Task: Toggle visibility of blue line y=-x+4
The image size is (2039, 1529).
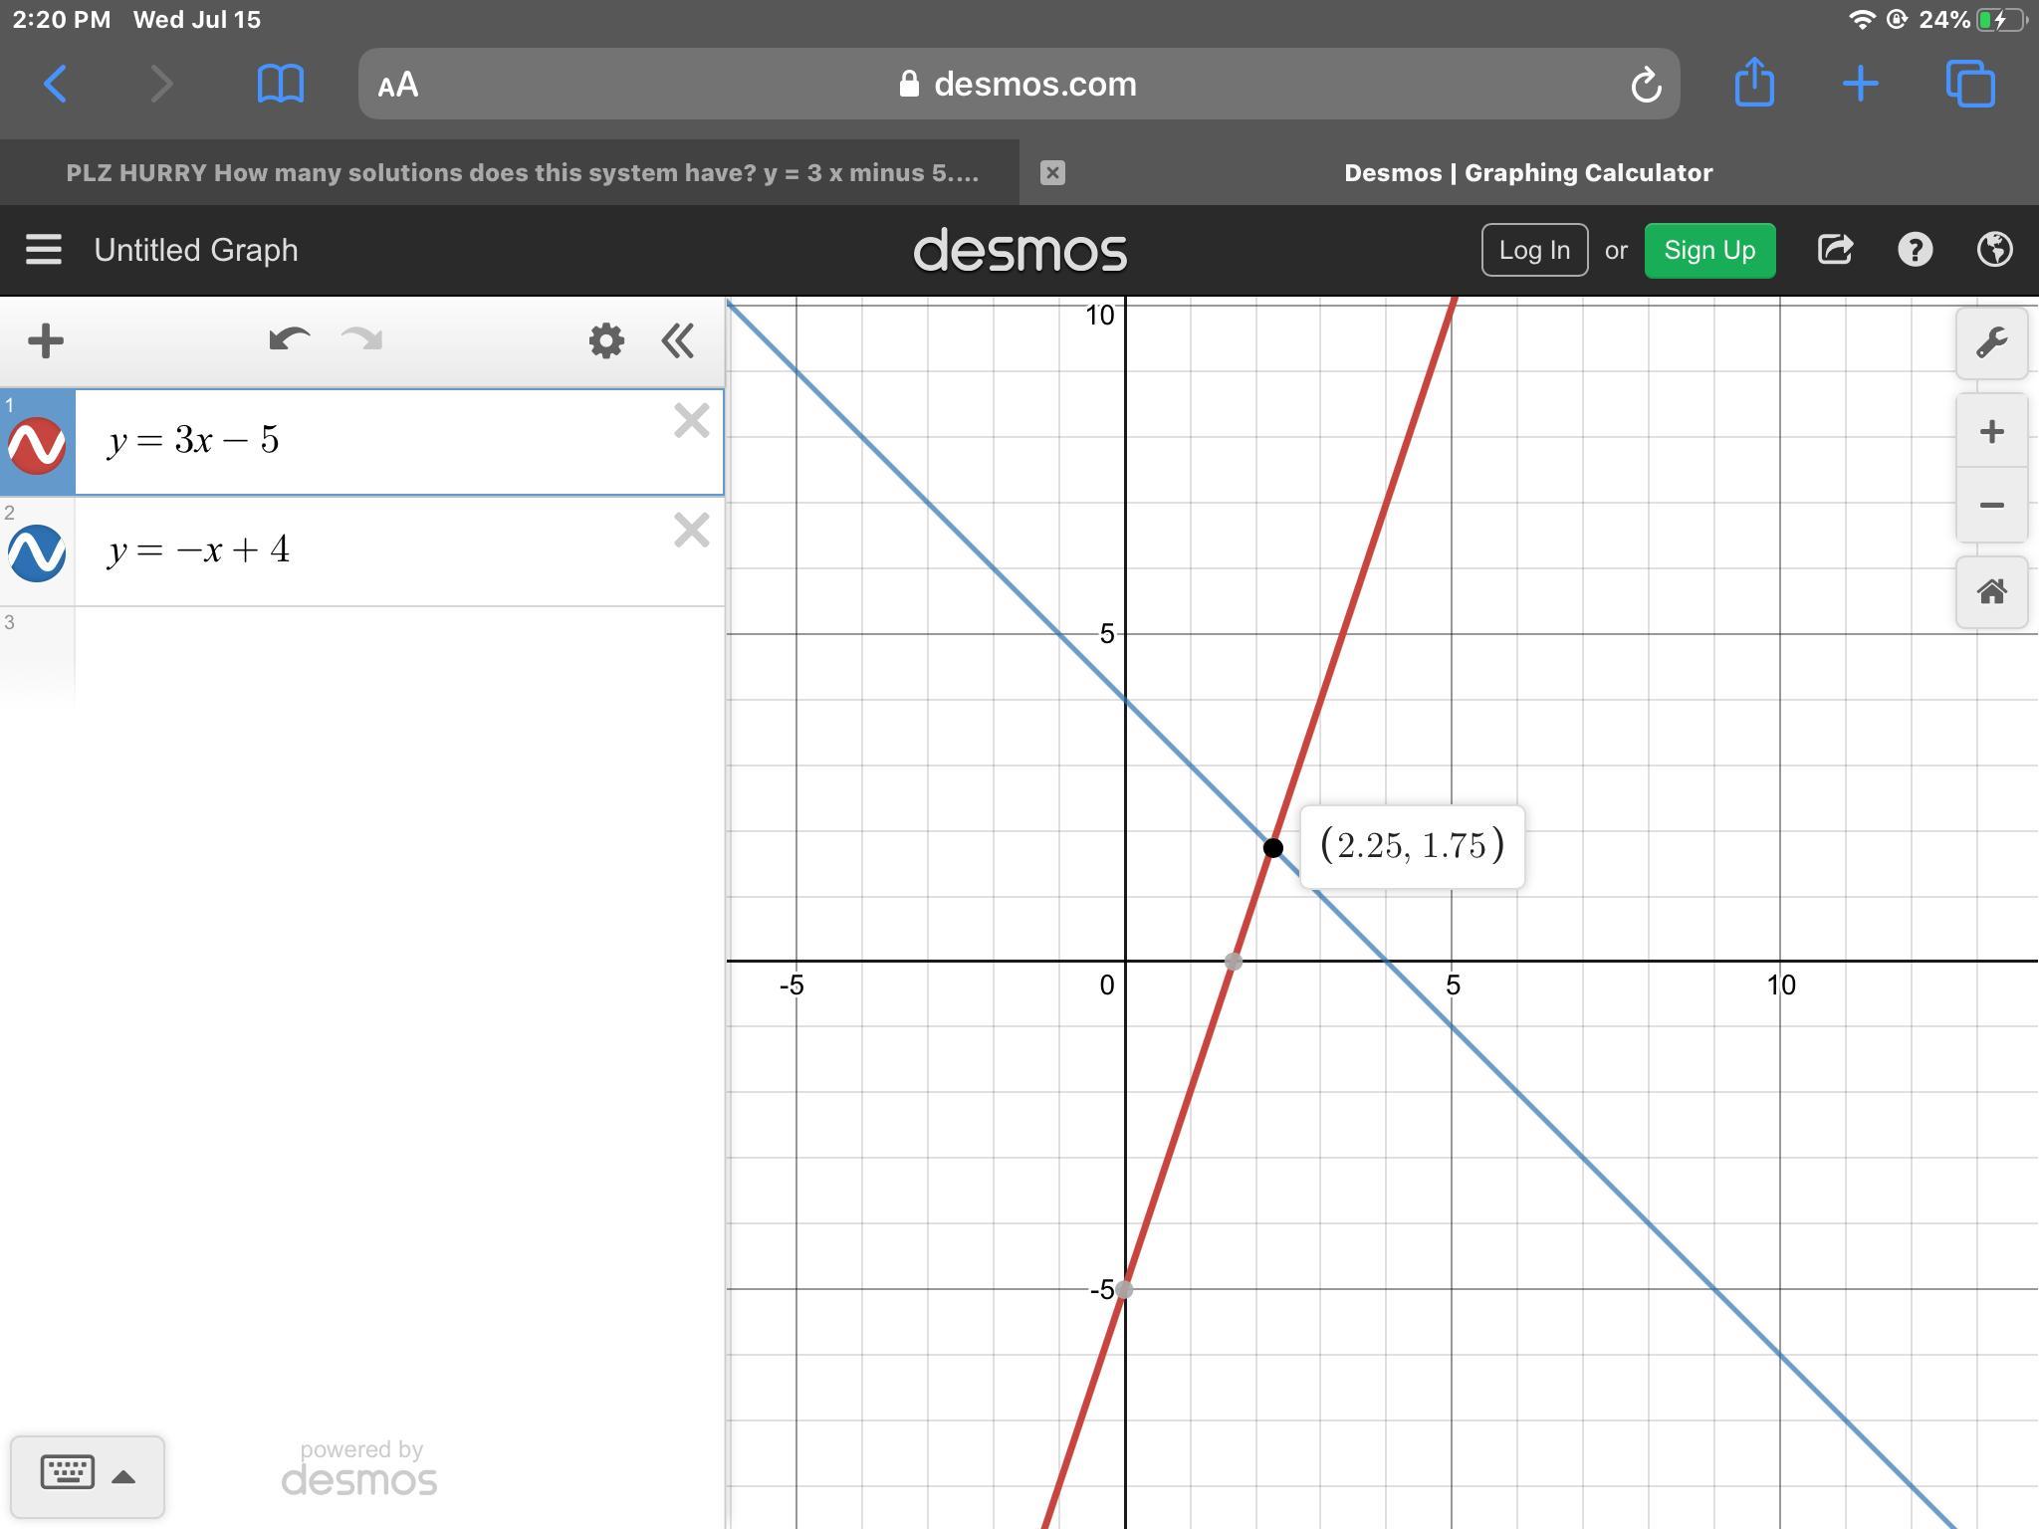Action: [x=38, y=552]
